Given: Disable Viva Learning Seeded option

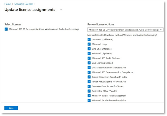Looking at the screenshot, I should click(x=89, y=63).
